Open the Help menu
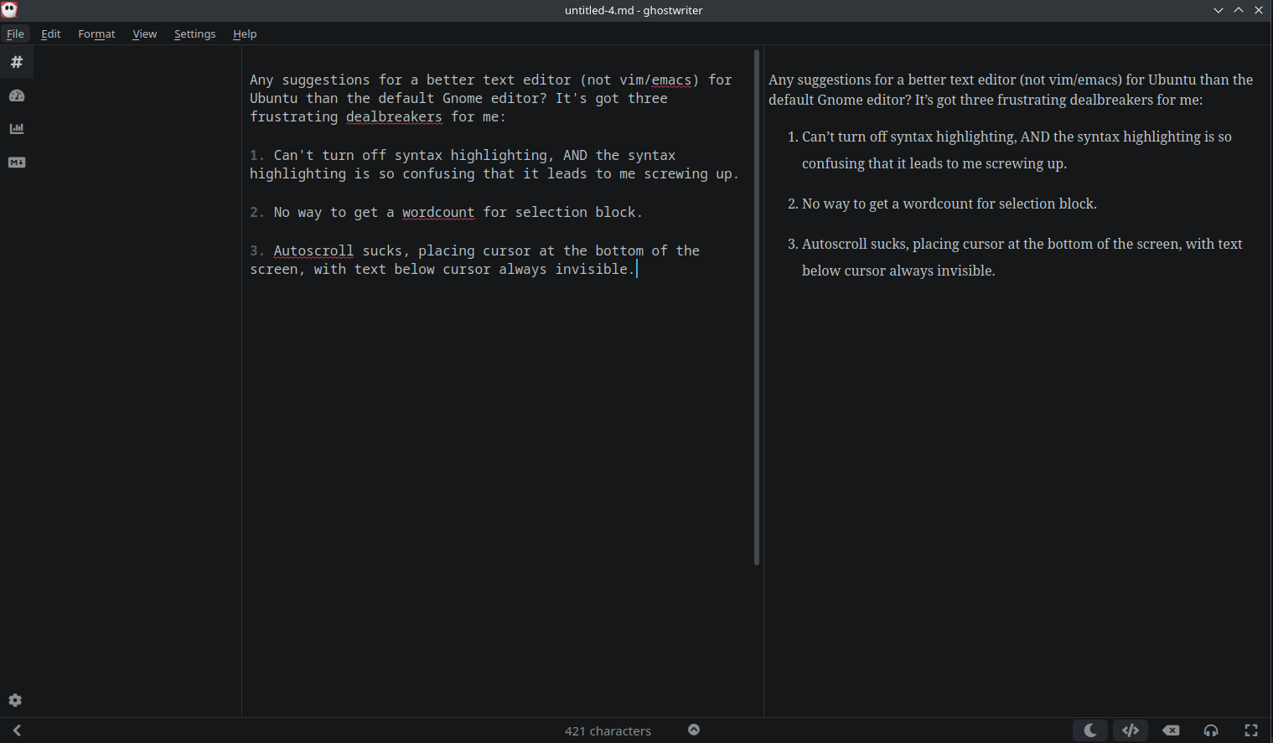This screenshot has height=743, width=1273. point(245,34)
